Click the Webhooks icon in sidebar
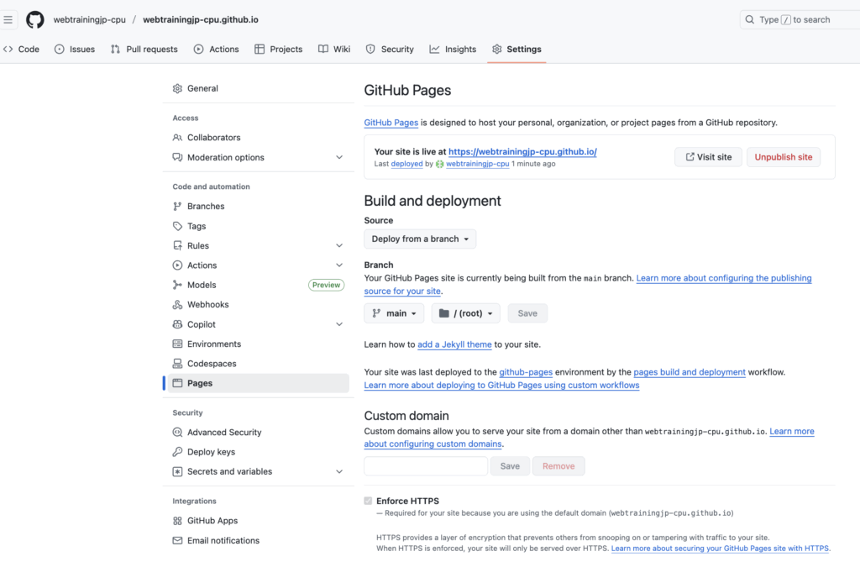Screen dimensions: 860x562 [x=177, y=305]
